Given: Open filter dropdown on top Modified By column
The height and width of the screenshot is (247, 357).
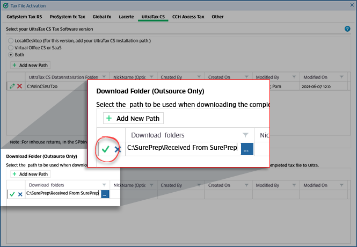Looking at the screenshot, I should click(295, 77).
